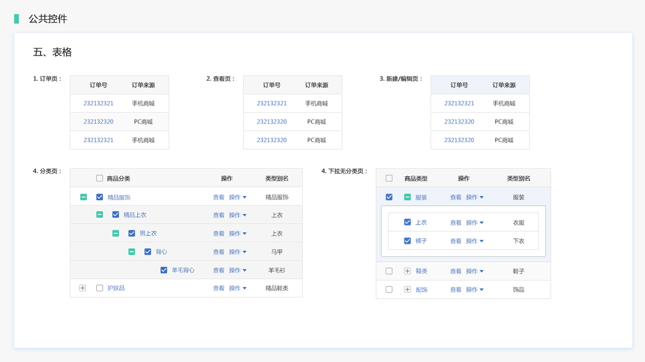This screenshot has height=362, width=645.
Task: Collapse the 精品服饰 category with its minus icon
Action: tap(83, 197)
